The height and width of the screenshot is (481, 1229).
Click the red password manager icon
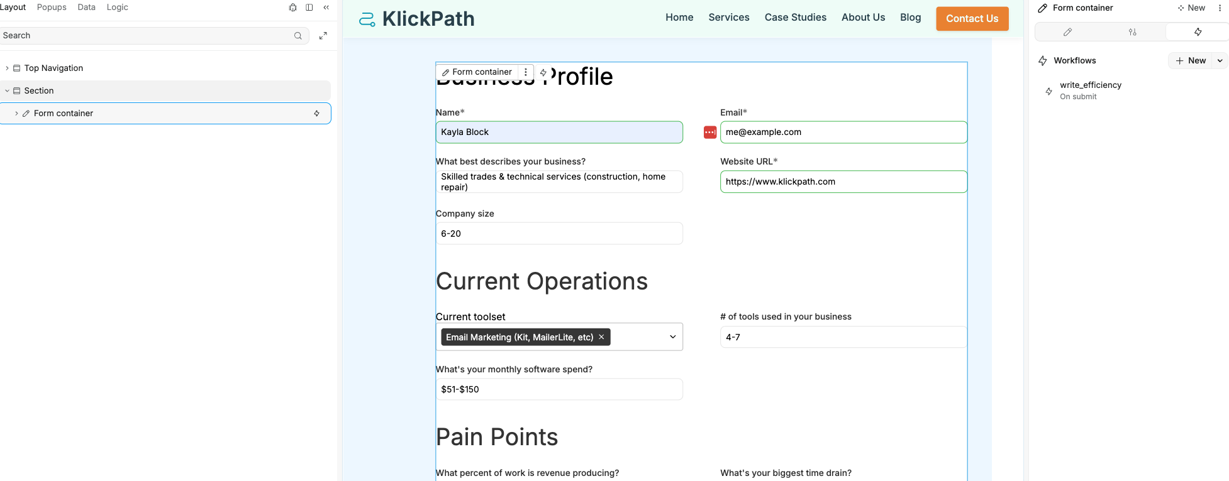click(x=710, y=132)
